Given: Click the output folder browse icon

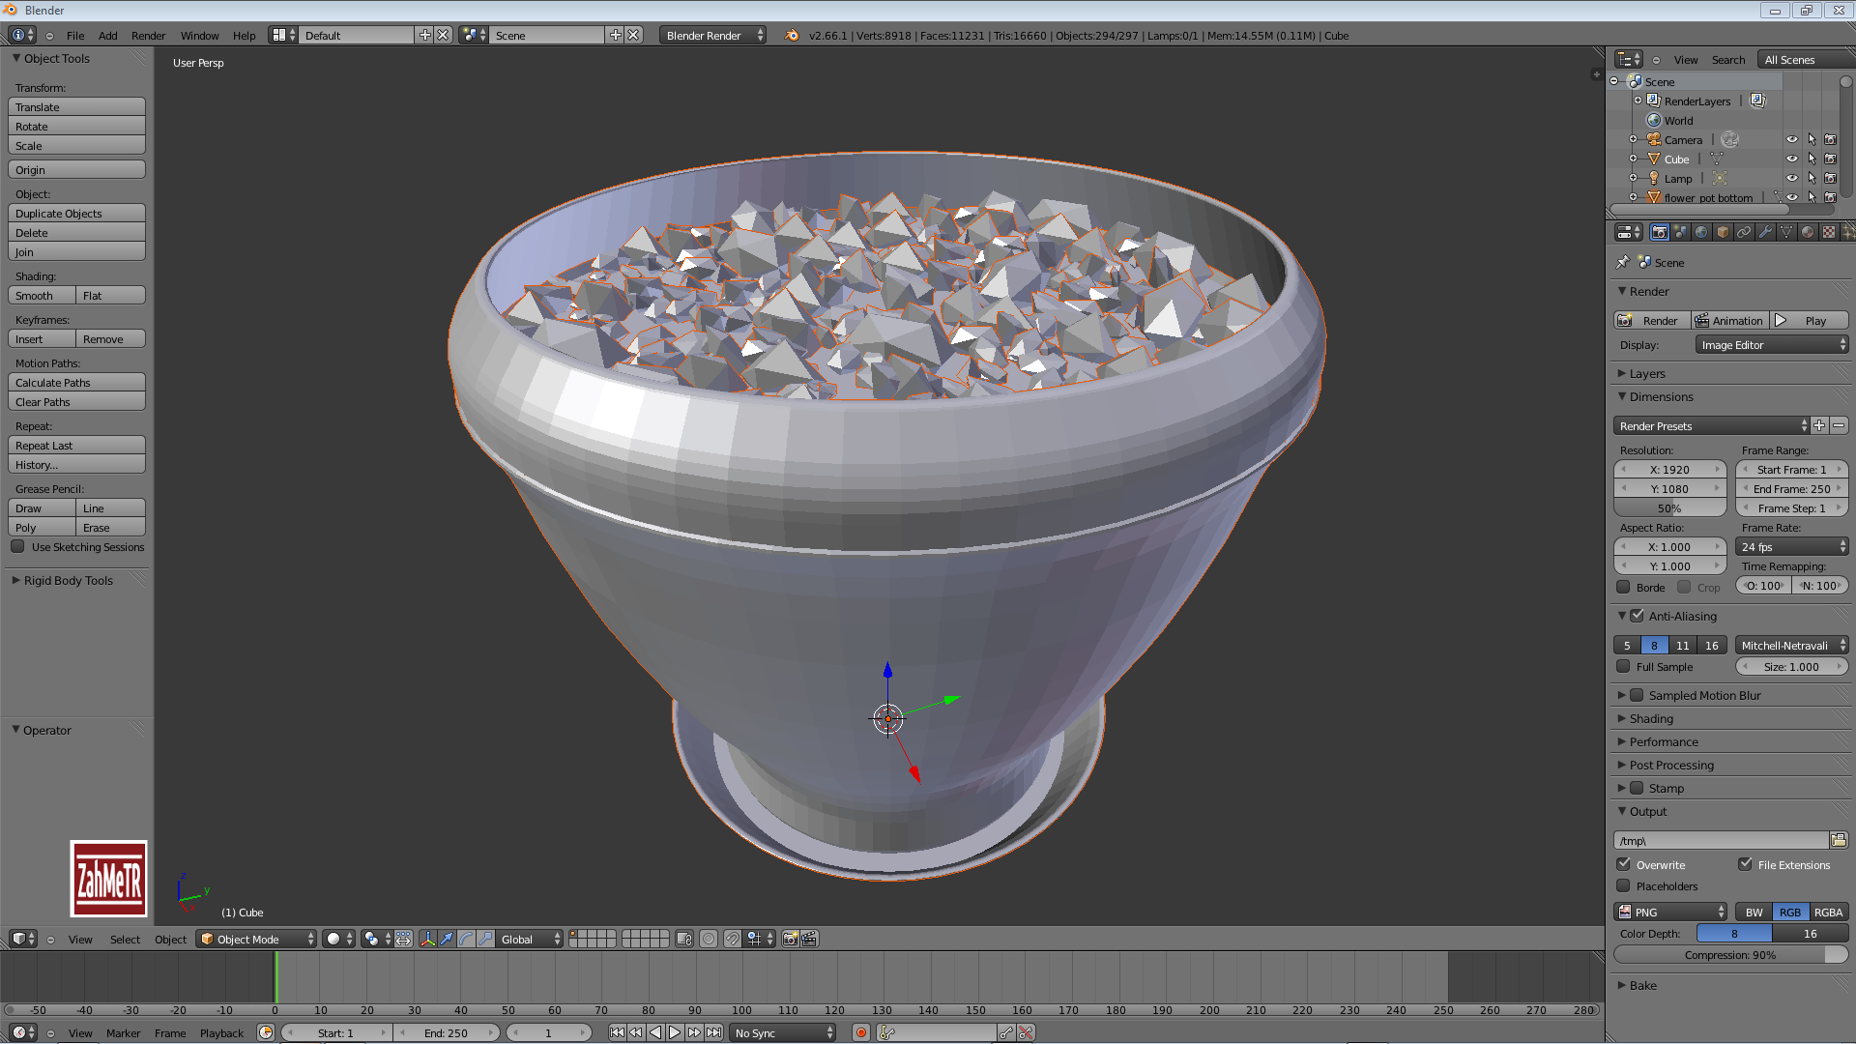Looking at the screenshot, I should [1839, 840].
